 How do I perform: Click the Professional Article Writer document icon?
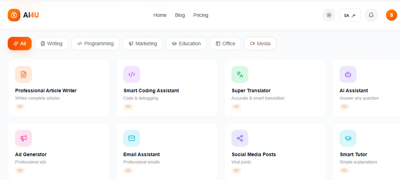pyautogui.click(x=24, y=74)
